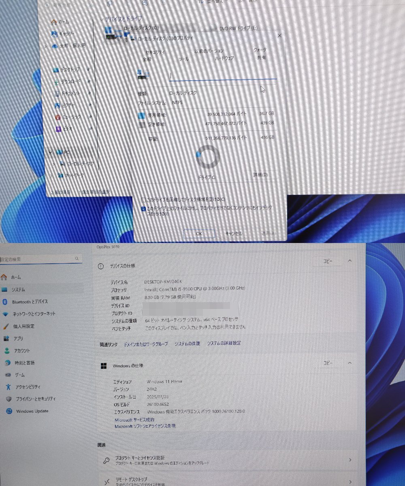
Task: Click 詳細(D) button in disk properties
Action: (x=260, y=175)
